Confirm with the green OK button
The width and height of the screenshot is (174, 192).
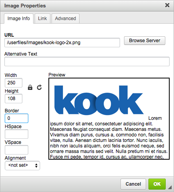(x=157, y=184)
